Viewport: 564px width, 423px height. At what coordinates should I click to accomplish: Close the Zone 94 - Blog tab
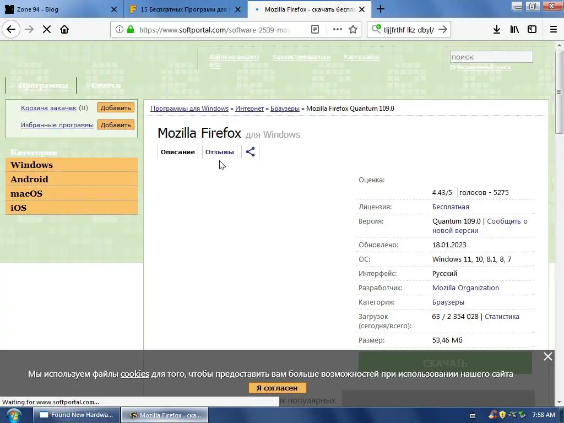113,9
